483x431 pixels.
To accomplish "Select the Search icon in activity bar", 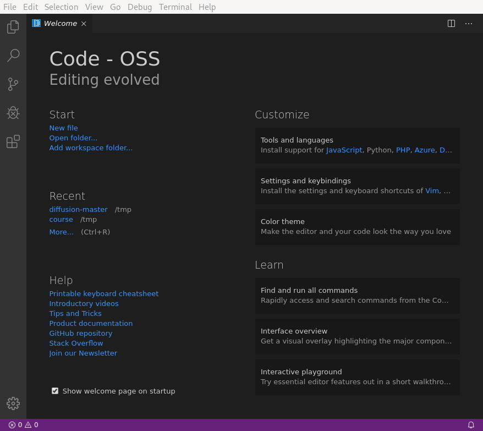I will point(13,55).
